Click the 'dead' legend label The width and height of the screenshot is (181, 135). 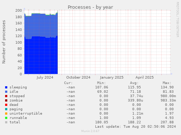(x=14, y=105)
